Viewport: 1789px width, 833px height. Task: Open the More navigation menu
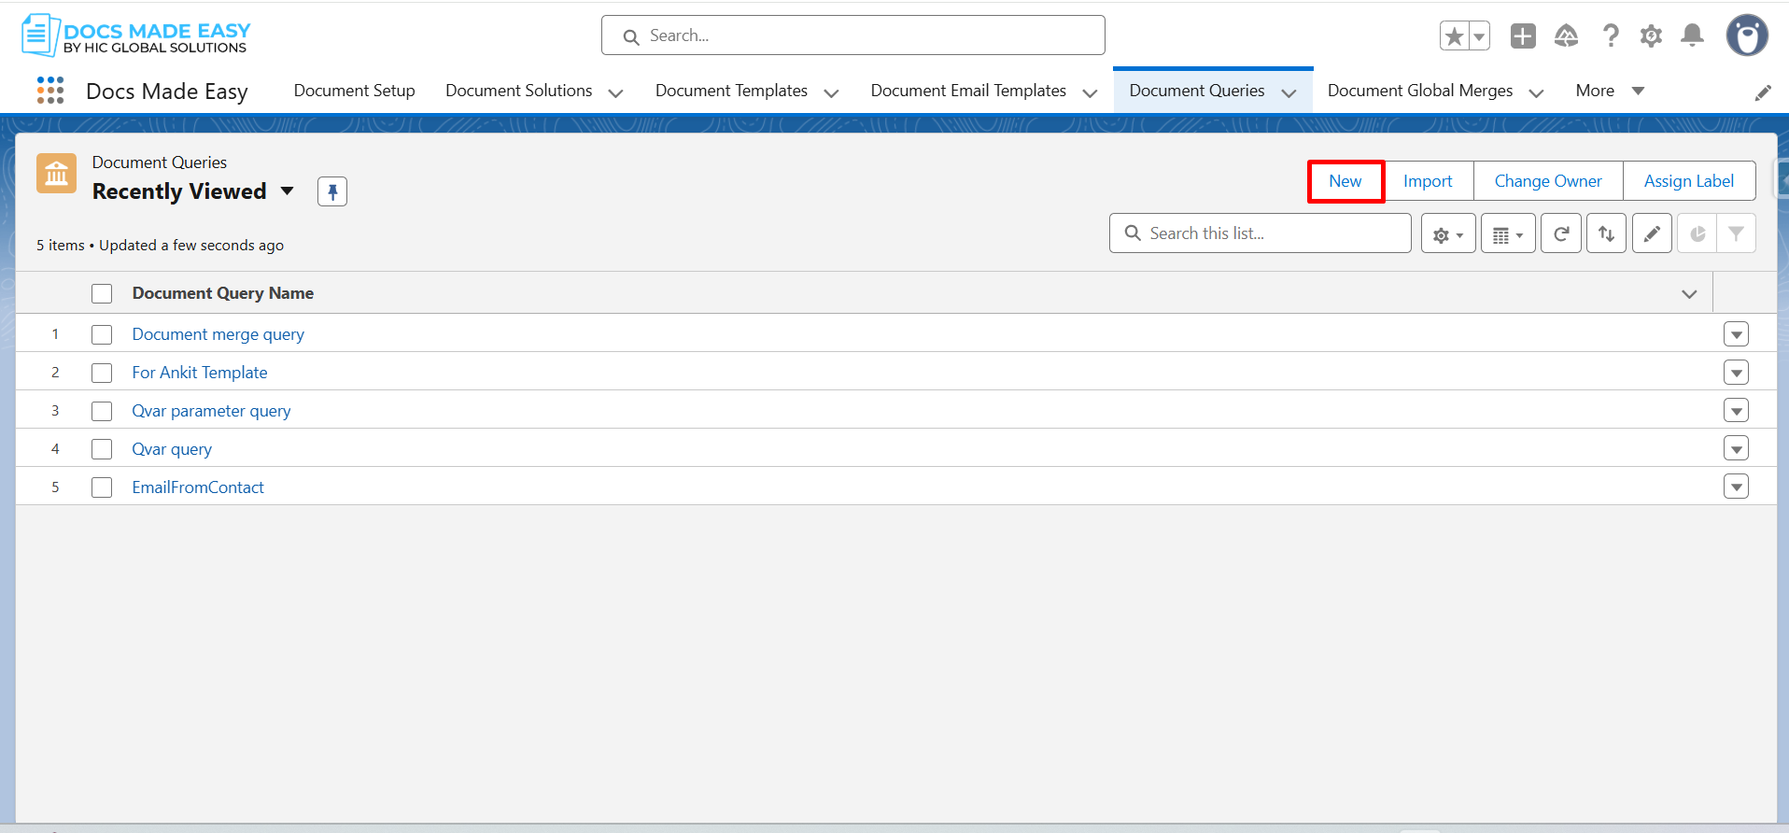(1609, 91)
